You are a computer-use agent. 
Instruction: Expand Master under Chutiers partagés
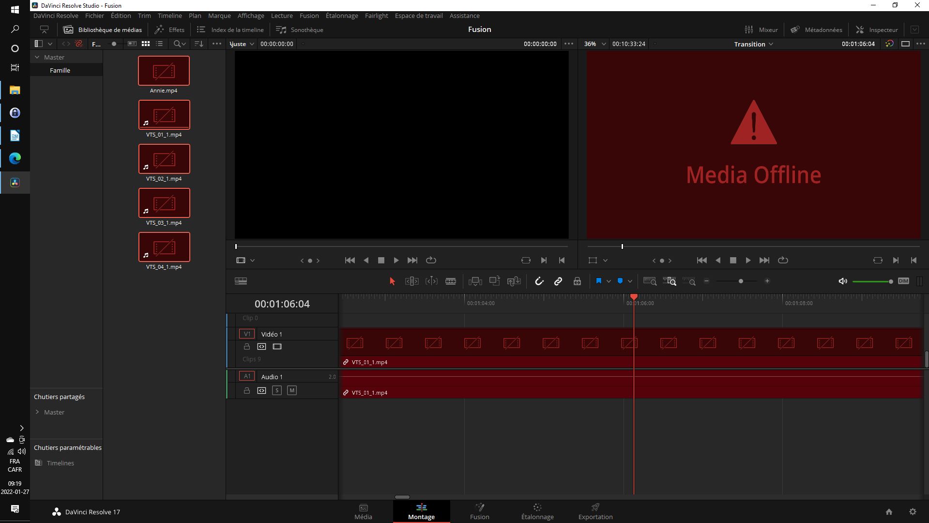point(37,412)
